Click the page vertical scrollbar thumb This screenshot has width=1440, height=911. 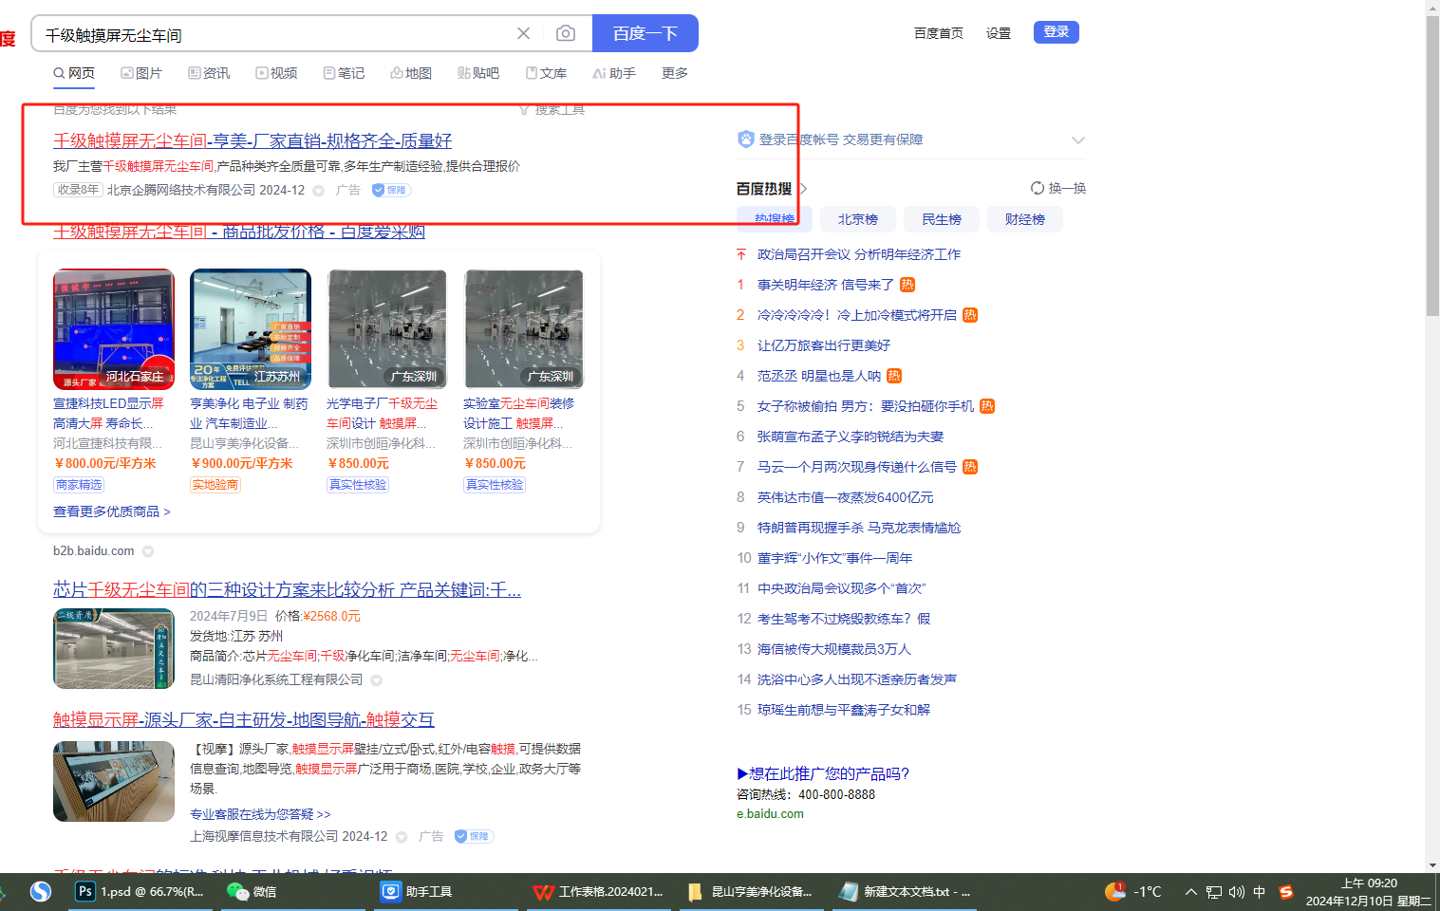1432,166
